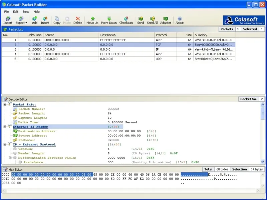
Task: Sort by the Protocol column header
Action: tap(166, 35)
